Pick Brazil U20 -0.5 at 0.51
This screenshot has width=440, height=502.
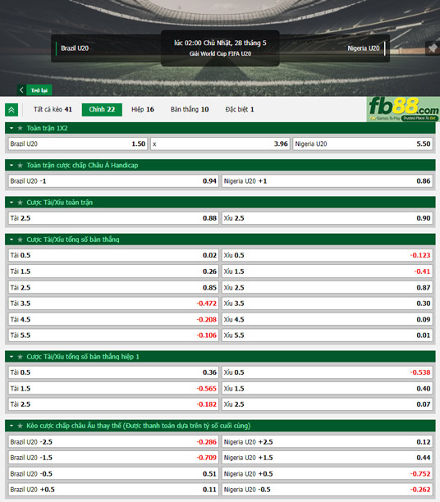click(113, 473)
